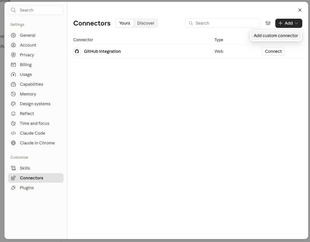Click the Billing card icon
This screenshot has height=242, width=310.
tap(13, 65)
